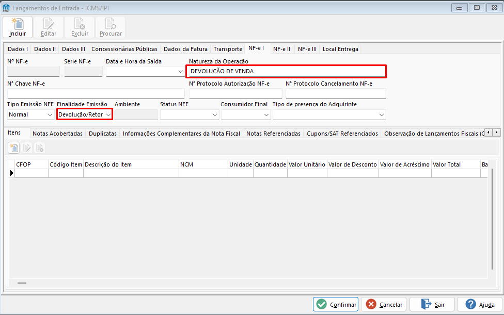Open Notas Referenciadas sub-tab
504x315 pixels.
pyautogui.click(x=273, y=134)
